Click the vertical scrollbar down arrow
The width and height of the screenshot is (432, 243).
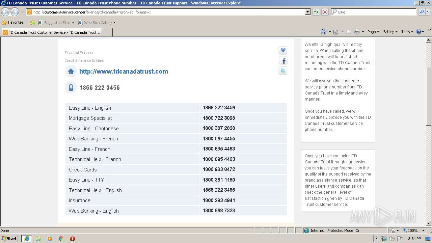(x=429, y=223)
